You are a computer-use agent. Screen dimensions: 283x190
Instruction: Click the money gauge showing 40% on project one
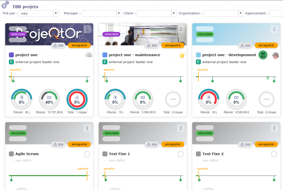49,99
